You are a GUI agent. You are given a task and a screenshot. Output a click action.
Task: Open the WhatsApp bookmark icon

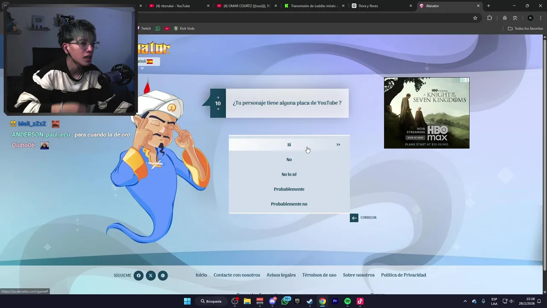(x=158, y=29)
